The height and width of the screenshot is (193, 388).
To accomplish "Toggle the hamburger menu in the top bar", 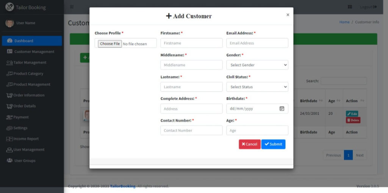I will (x=72, y=7).
